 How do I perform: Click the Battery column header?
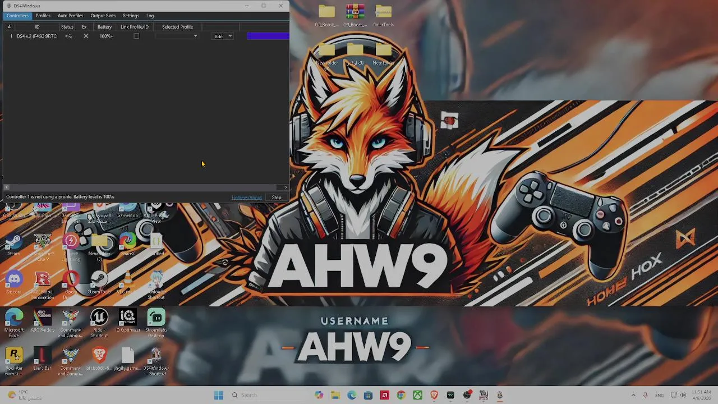[104, 26]
